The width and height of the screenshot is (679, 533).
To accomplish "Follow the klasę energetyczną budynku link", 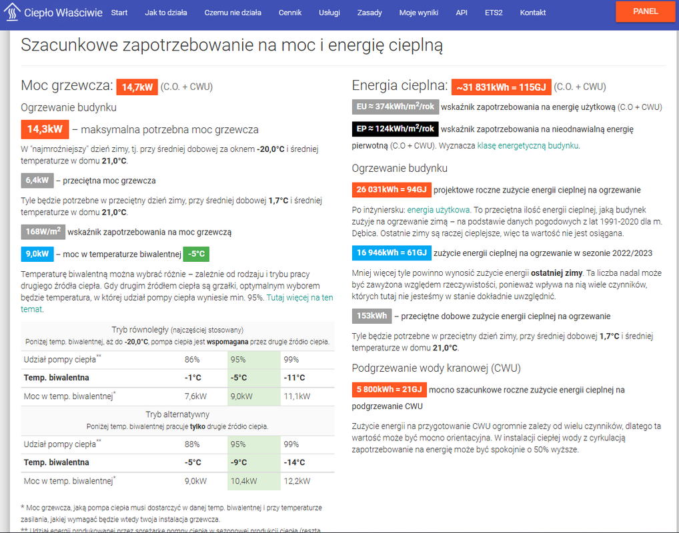I will 528,145.
